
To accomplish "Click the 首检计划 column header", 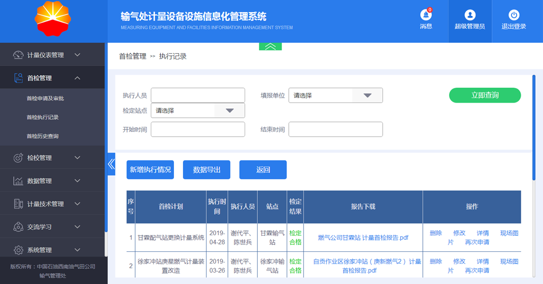I will tap(171, 207).
